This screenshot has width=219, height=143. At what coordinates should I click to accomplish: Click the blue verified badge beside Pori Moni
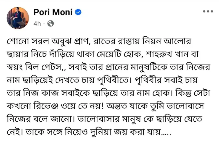pyautogui.click(x=78, y=12)
